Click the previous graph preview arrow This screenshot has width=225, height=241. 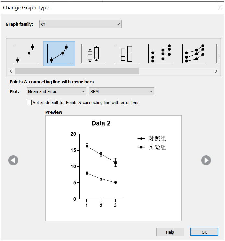[13, 160]
